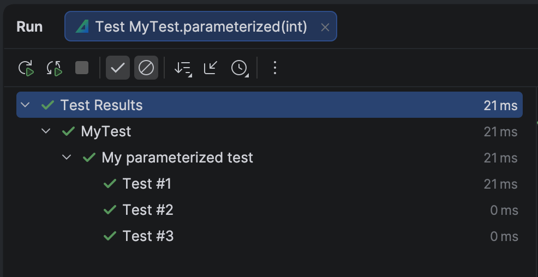Collapse the MyTest class node
Screen dimensions: 538x277
coord(46,131)
